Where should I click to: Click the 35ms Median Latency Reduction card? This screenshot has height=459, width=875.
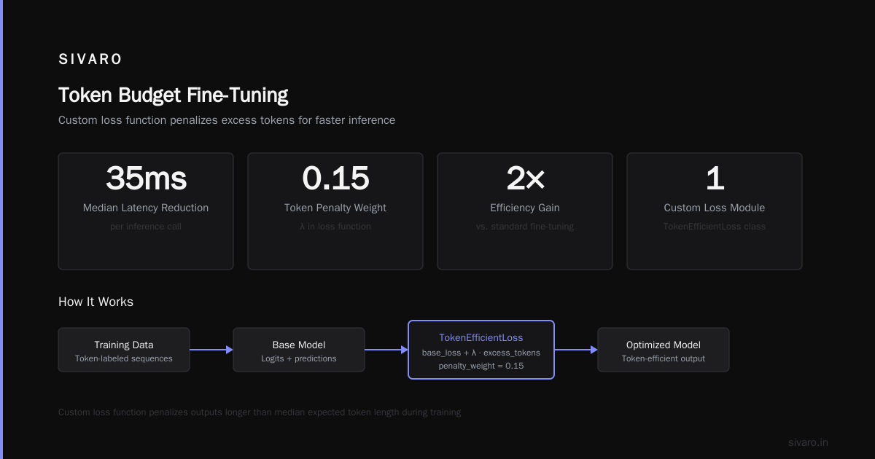146,211
